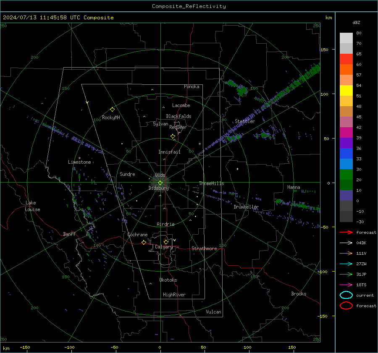This screenshot has width=378, height=353.
Task: Select the yellow 51 dBZ color swatch
Action: point(346,91)
